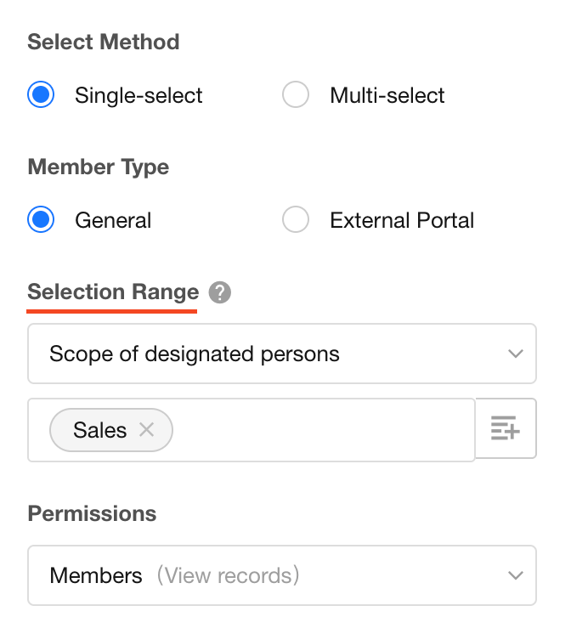The image size is (571, 634).
Task: Click the Selection Range label
Action: pyautogui.click(x=113, y=292)
